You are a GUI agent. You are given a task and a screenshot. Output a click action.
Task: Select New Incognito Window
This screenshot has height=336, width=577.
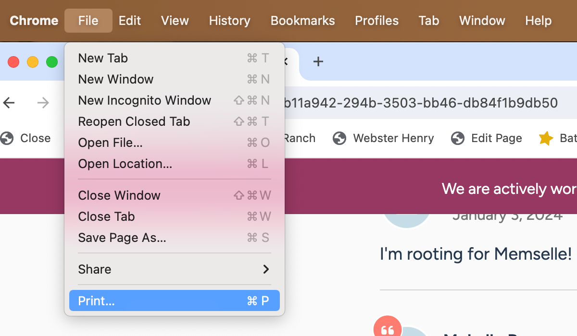click(145, 100)
